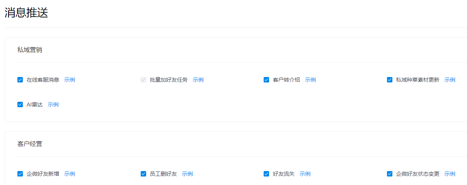The image size is (467, 185).
Task: Toggle the 员工删好友 checkbox
Action: pos(143,174)
